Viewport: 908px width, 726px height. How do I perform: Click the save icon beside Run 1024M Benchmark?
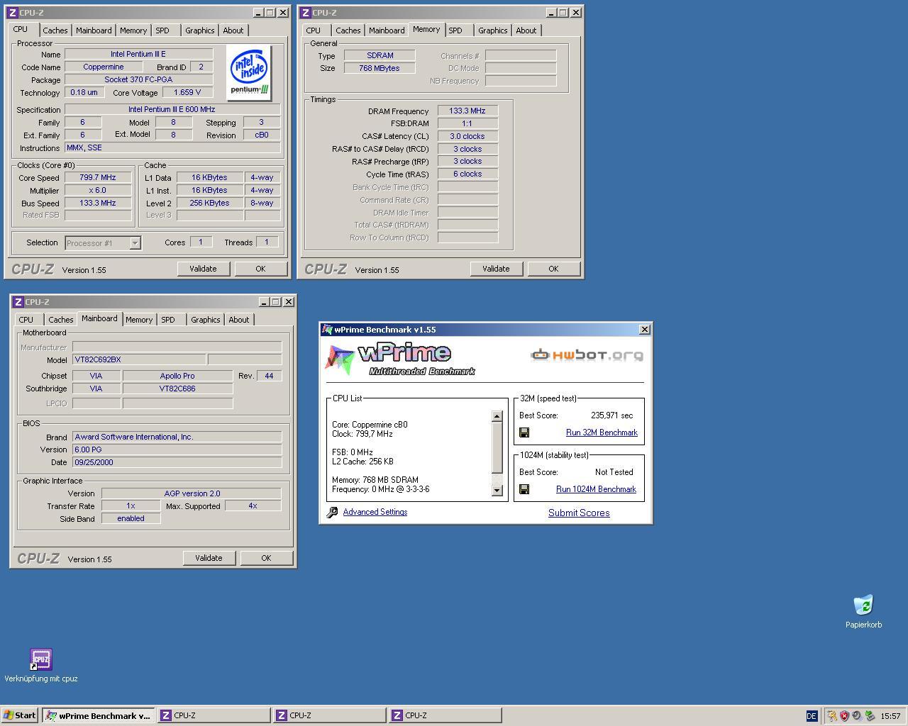coord(524,489)
